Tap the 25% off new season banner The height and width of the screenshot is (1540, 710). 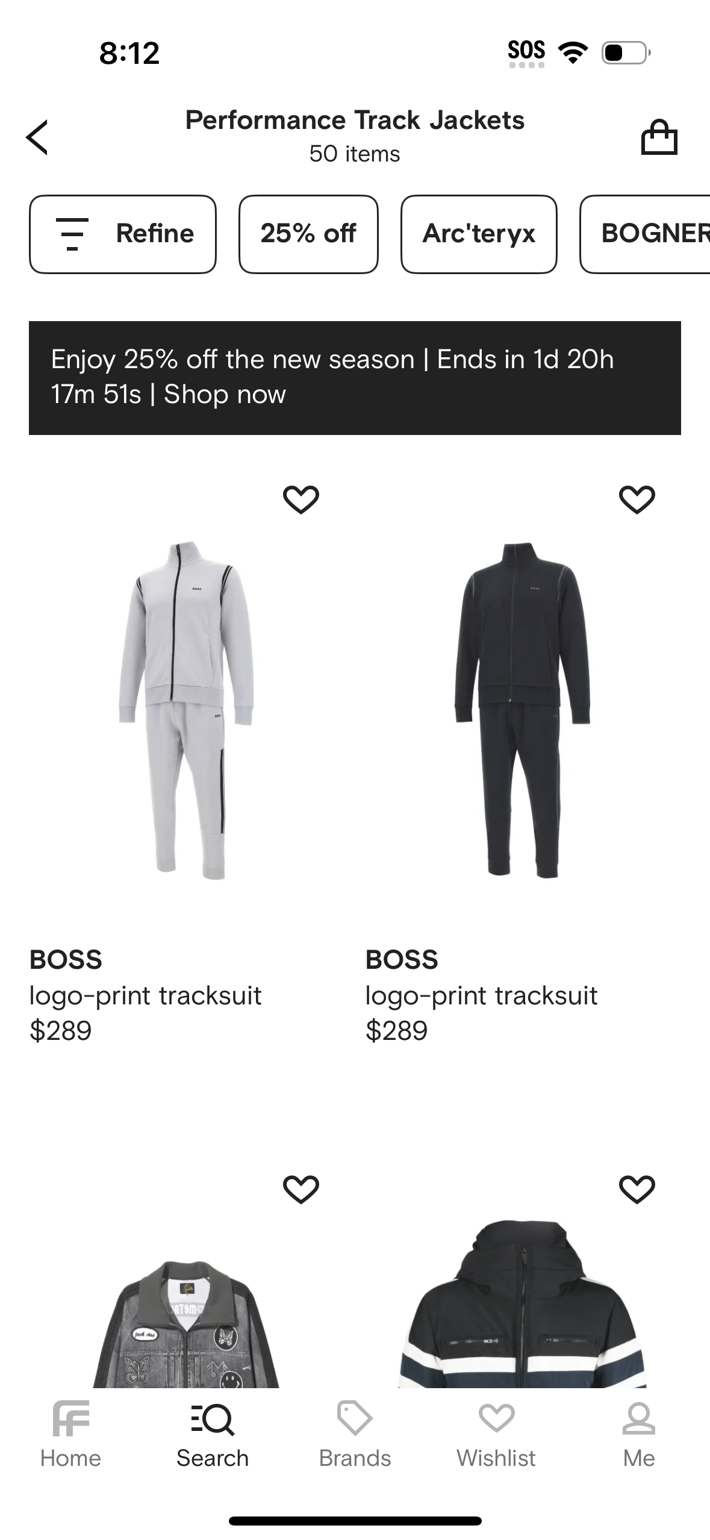coord(355,377)
